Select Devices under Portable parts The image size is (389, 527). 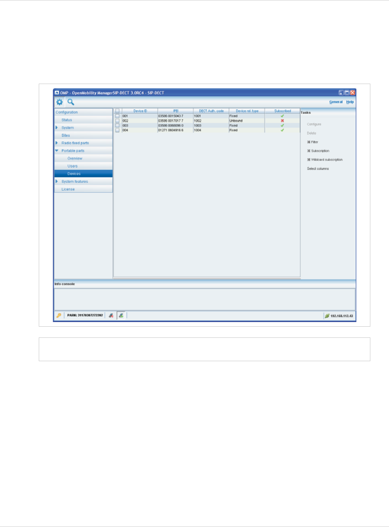click(83, 174)
